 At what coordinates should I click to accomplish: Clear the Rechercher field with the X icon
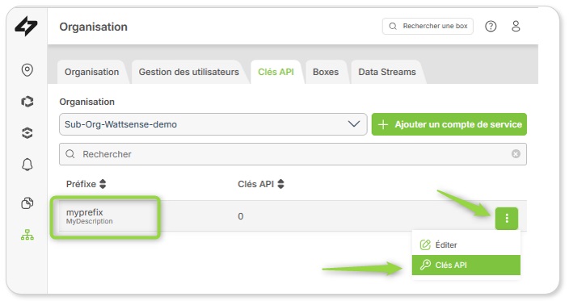(x=516, y=154)
